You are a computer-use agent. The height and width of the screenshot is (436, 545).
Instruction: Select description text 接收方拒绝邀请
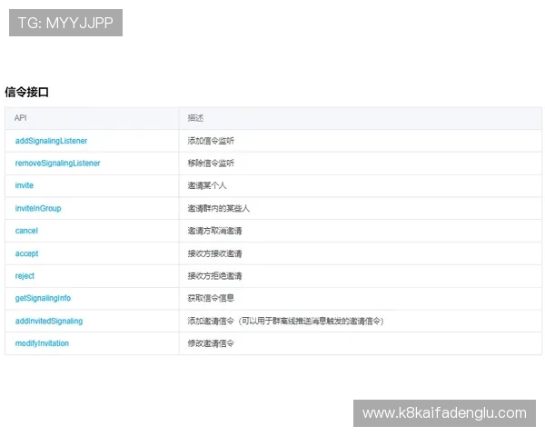tap(214, 276)
